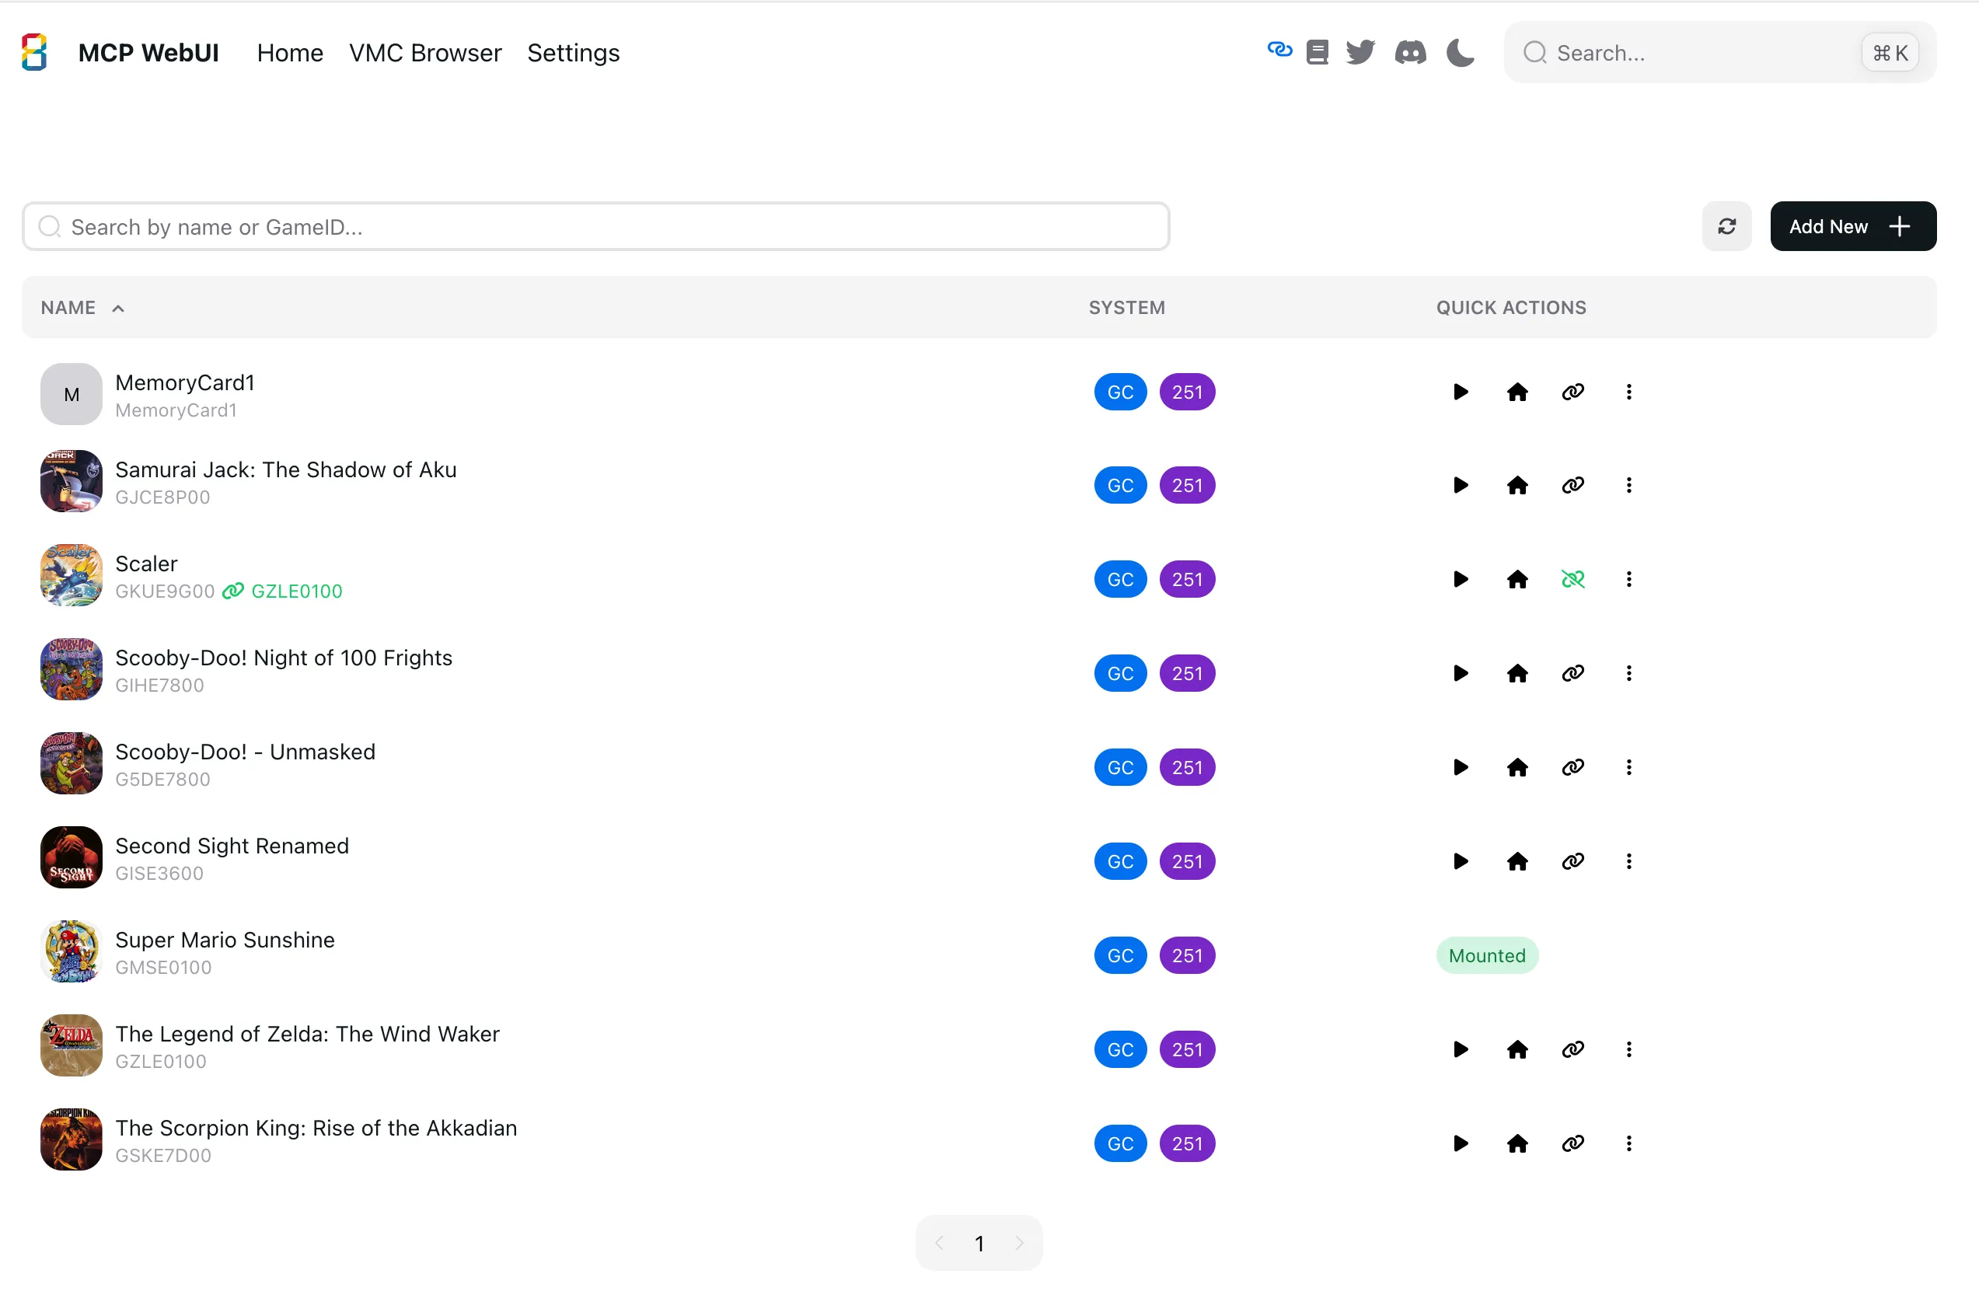Open Settings from the top navigation
This screenshot has width=1979, height=1312.
[x=573, y=53]
